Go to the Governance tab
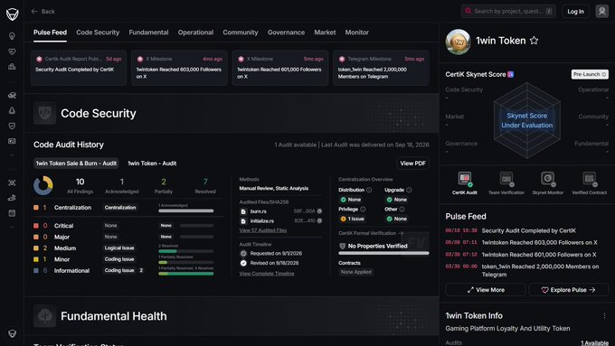The image size is (615, 346). pos(286,33)
